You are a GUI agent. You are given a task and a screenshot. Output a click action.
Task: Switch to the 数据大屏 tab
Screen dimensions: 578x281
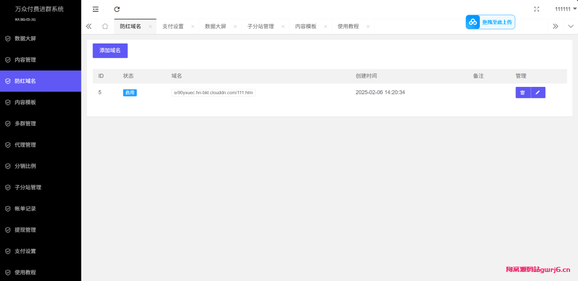pyautogui.click(x=215, y=27)
